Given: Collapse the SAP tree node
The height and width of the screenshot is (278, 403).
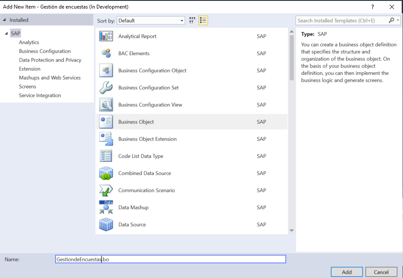Looking at the screenshot, I should (6, 33).
